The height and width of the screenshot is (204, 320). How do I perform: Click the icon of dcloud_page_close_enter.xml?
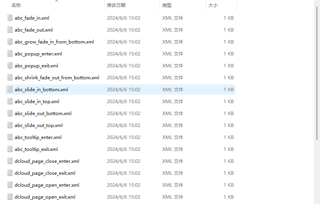10,161
